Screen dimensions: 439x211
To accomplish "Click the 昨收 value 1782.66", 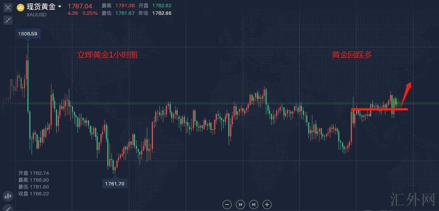I will (162, 13).
